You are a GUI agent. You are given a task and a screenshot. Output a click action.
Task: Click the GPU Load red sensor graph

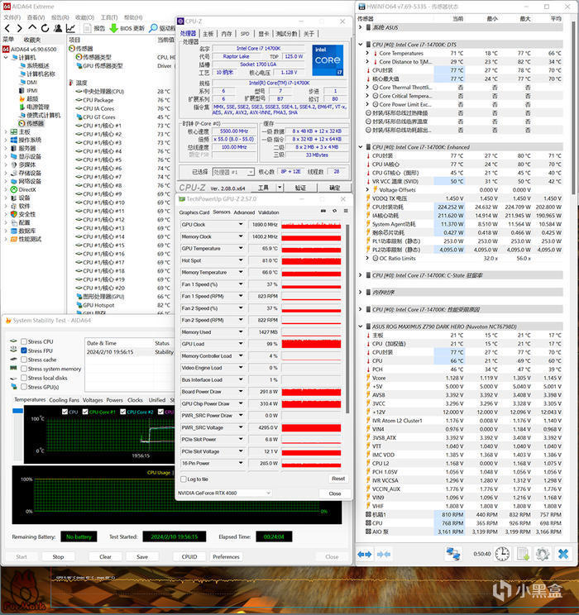click(311, 344)
